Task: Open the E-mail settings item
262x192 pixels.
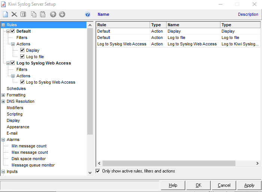Action: tap(12, 133)
